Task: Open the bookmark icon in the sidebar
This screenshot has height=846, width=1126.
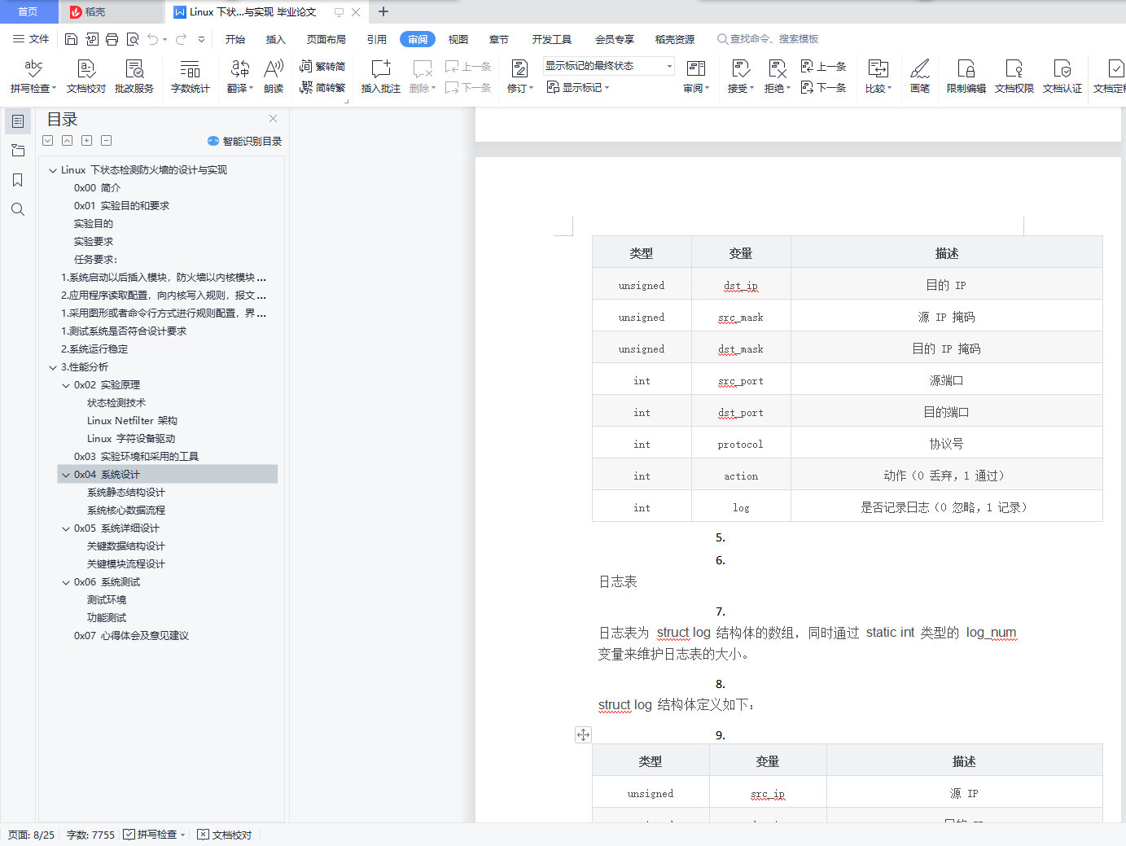Action: pyautogui.click(x=18, y=180)
